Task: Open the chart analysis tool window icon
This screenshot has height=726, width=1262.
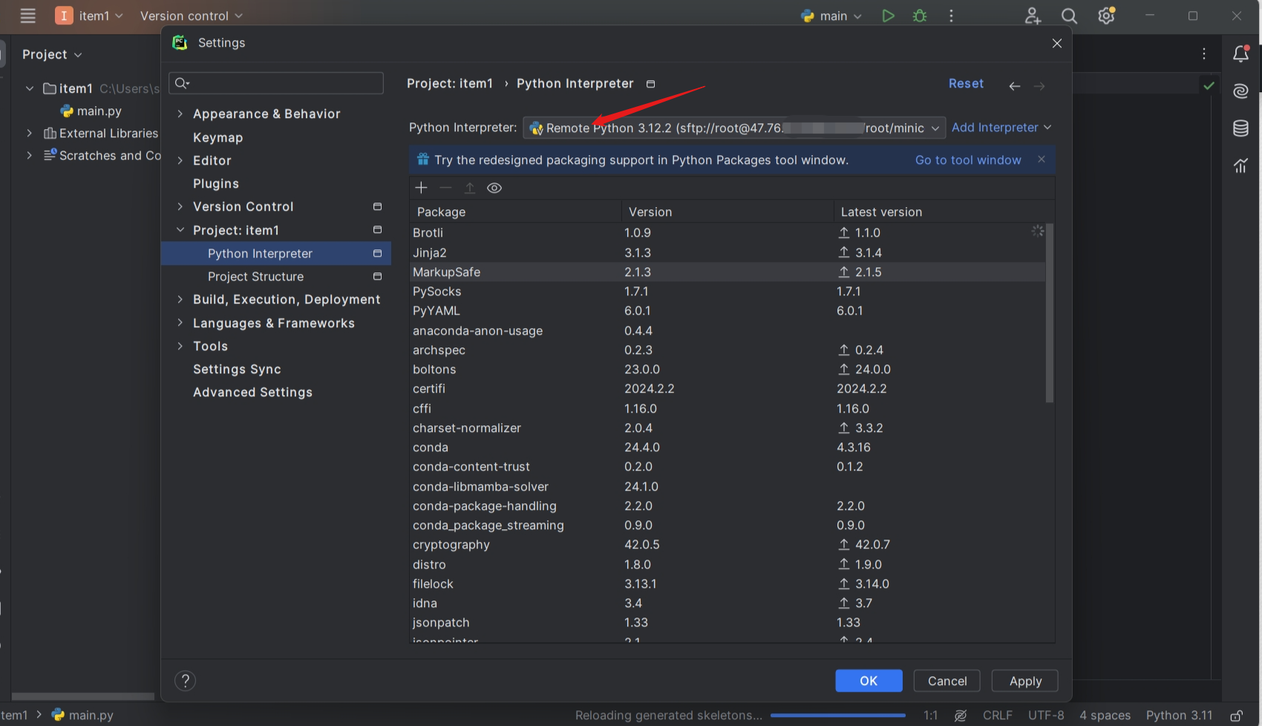Action: coord(1240,166)
